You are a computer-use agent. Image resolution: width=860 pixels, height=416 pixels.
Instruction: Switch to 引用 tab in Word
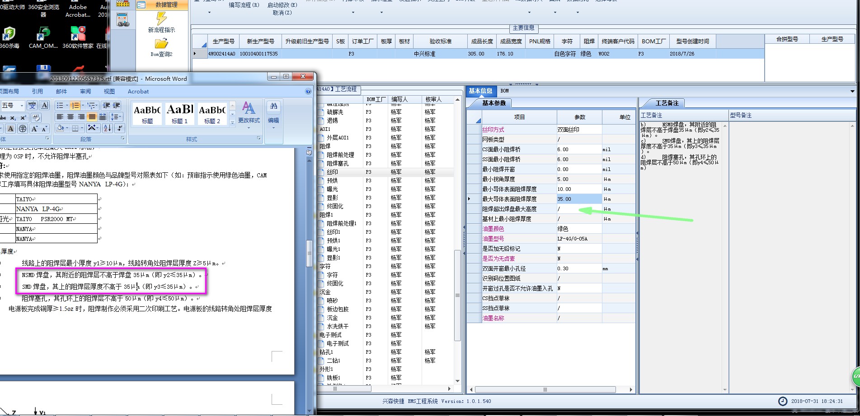point(37,91)
